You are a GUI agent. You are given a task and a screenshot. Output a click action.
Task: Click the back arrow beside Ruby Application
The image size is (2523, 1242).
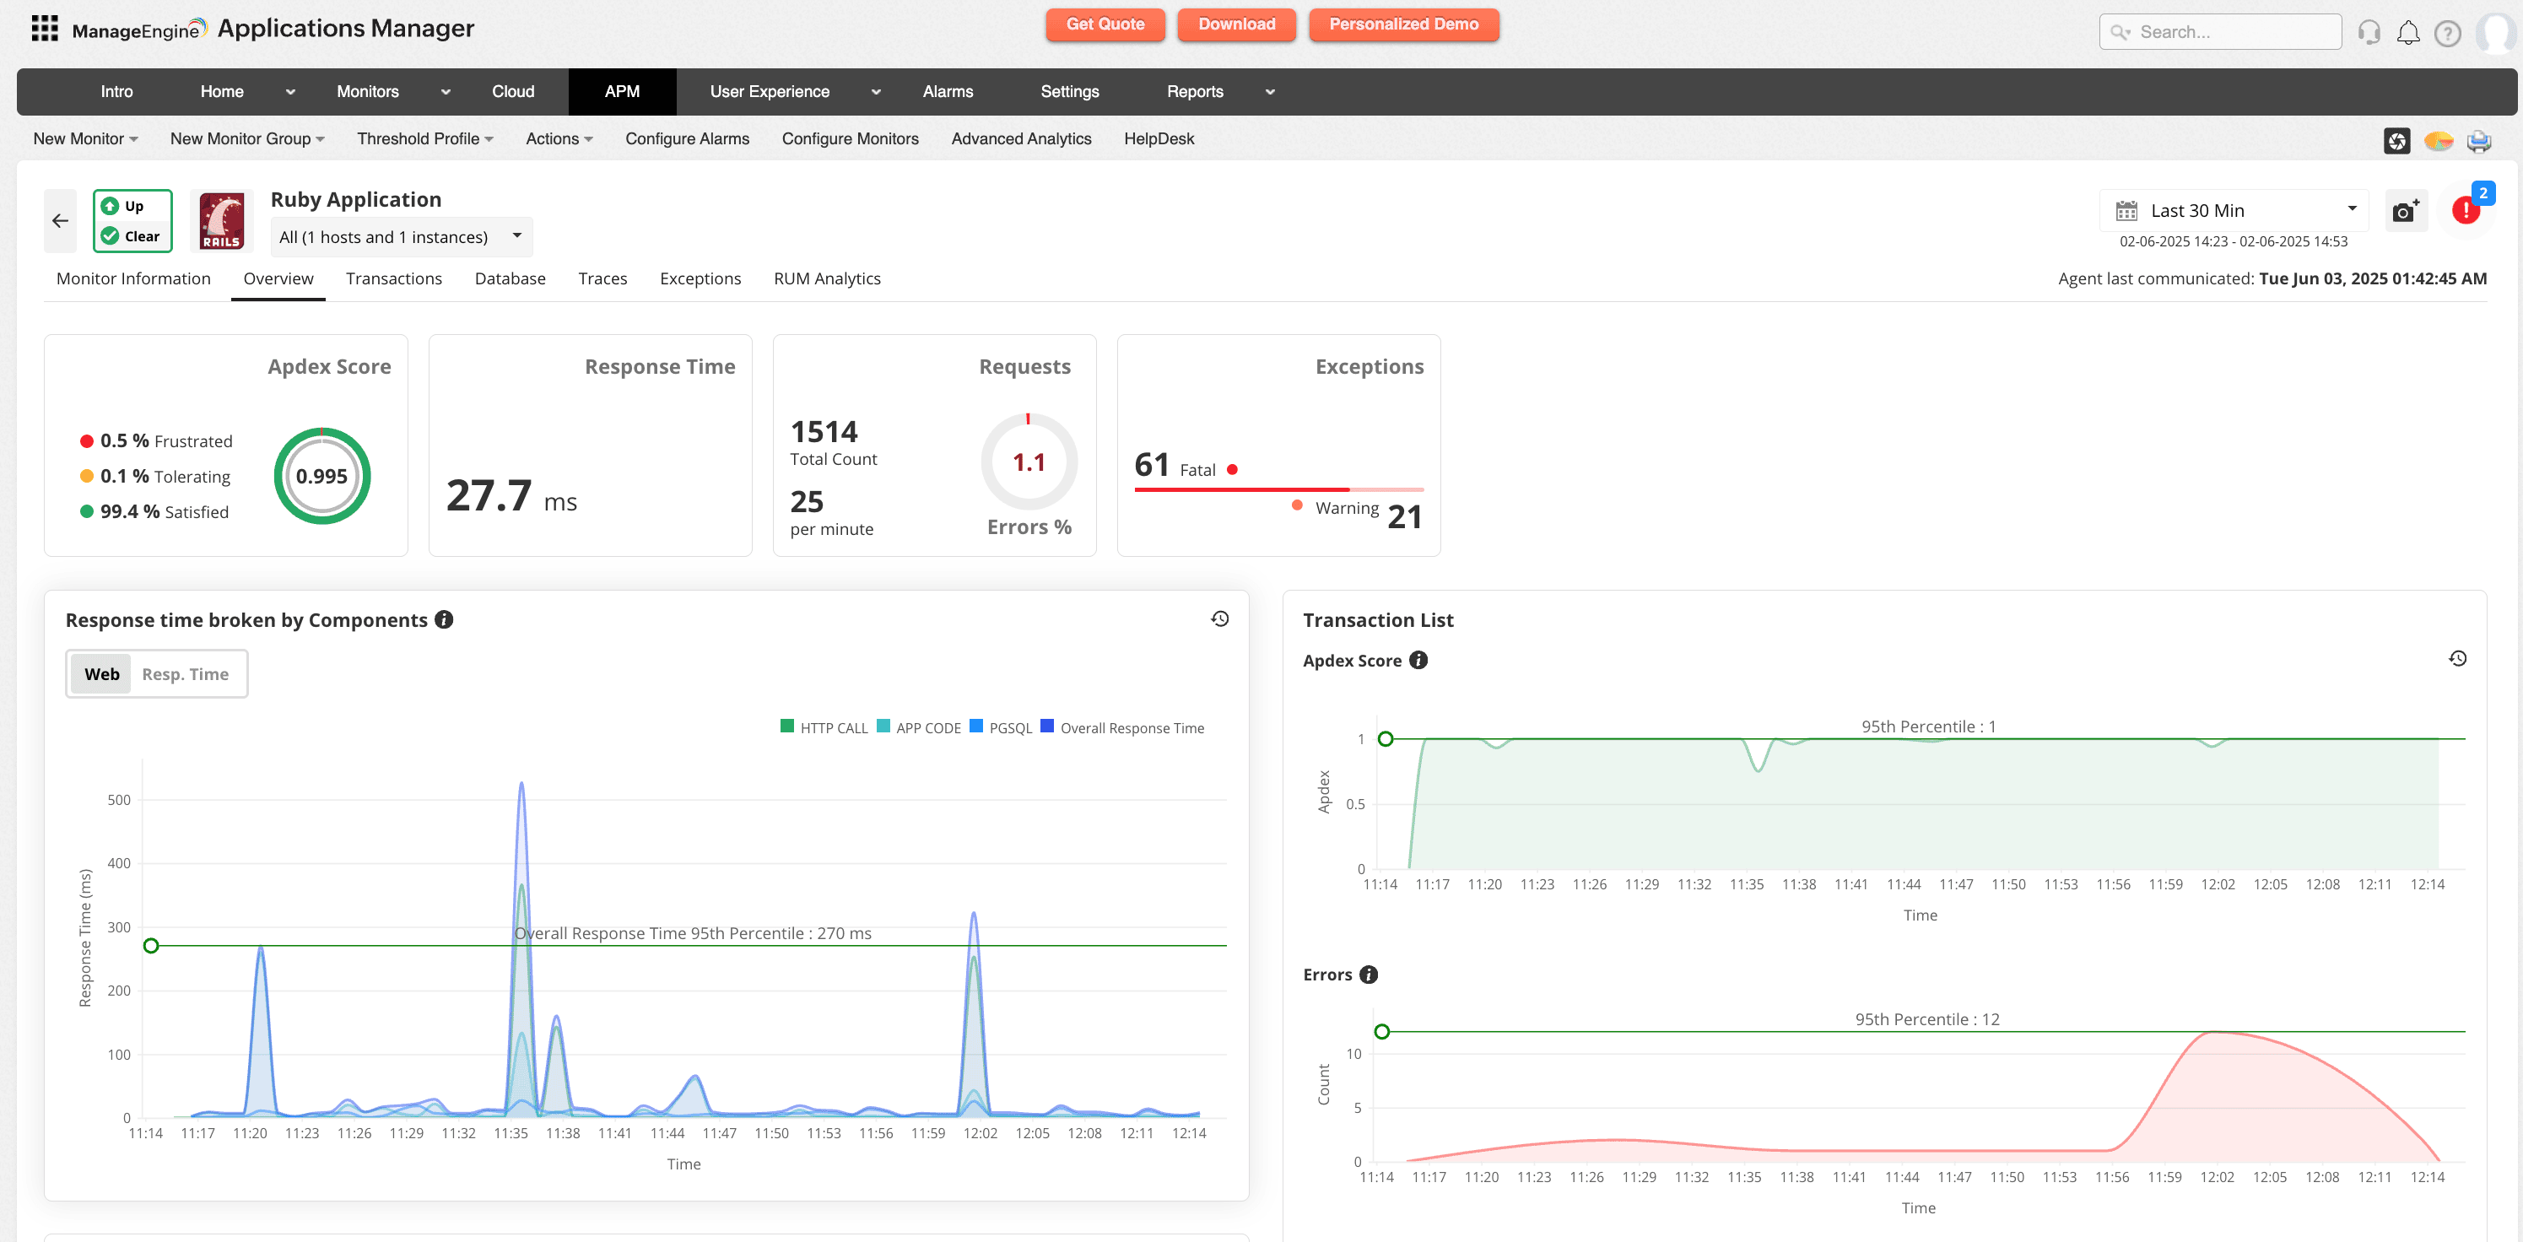click(x=61, y=220)
